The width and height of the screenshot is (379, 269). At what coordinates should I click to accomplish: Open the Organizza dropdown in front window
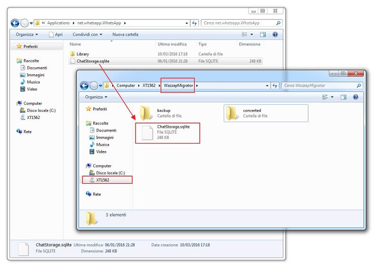[96, 97]
